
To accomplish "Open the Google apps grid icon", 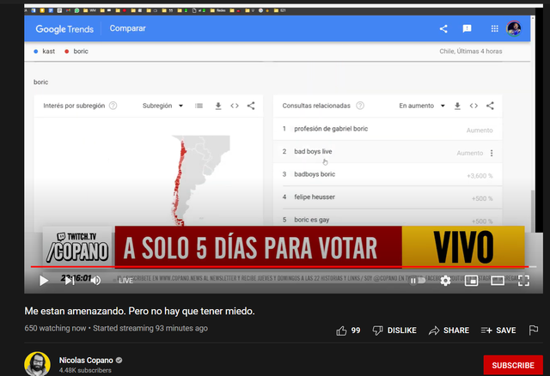I will pyautogui.click(x=495, y=28).
